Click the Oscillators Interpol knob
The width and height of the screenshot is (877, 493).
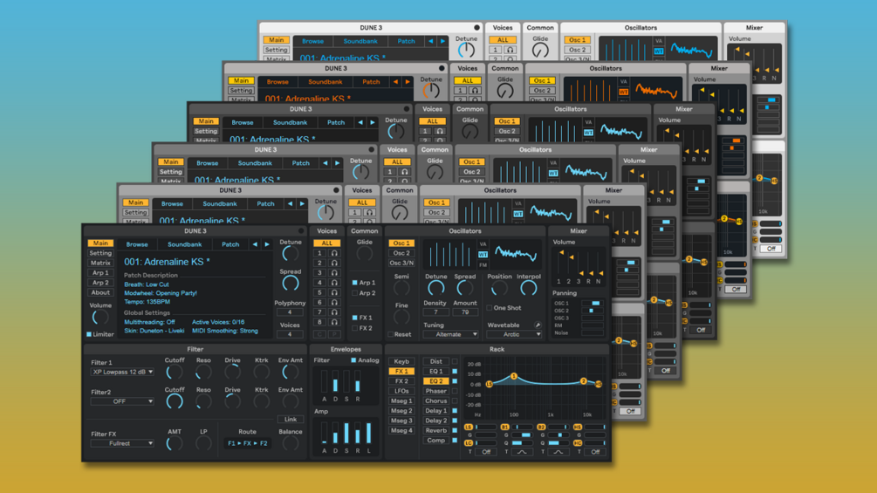point(529,289)
